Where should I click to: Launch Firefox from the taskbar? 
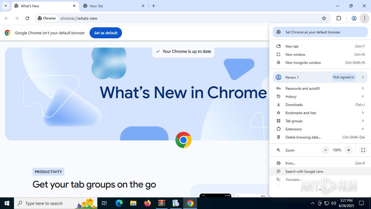click(x=148, y=203)
